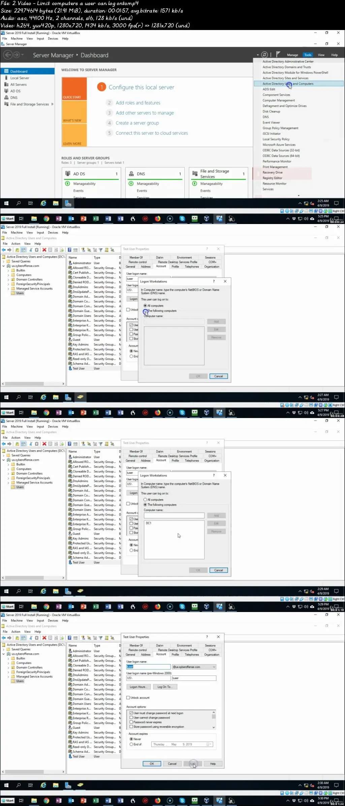Open AD DS in Server Manager sidebar

[15, 91]
